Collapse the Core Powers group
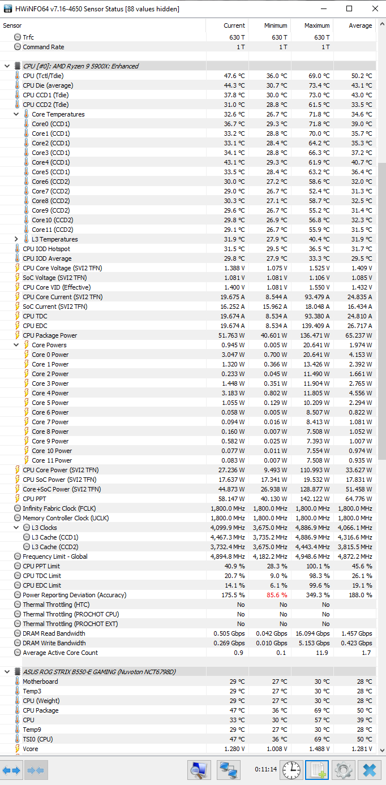The height and width of the screenshot is (785, 386). (16, 345)
